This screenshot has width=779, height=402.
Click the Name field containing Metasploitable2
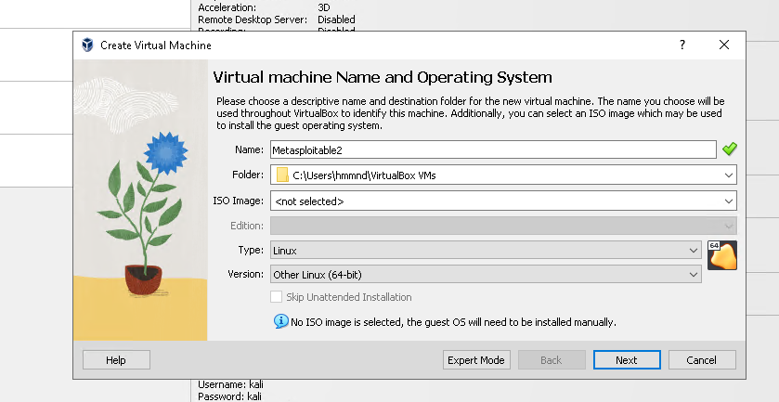[x=493, y=149]
